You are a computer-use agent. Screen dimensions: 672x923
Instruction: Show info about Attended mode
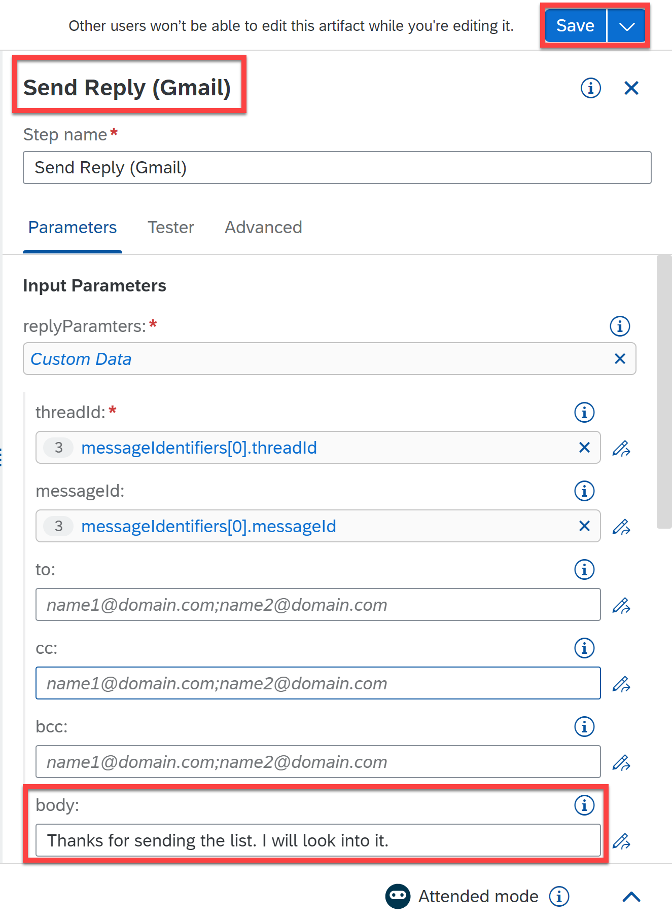coord(559,896)
